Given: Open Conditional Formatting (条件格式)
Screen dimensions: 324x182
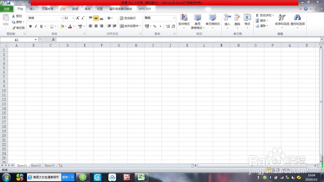Looking at the screenshot, I should coord(184,21).
